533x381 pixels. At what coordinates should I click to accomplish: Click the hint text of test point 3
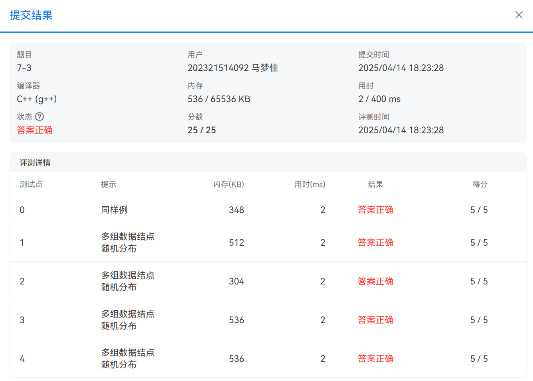click(x=128, y=320)
